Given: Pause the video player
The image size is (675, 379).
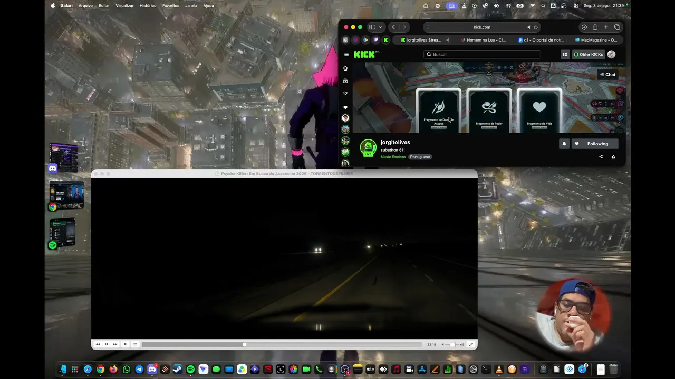Looking at the screenshot, I should pos(106,344).
